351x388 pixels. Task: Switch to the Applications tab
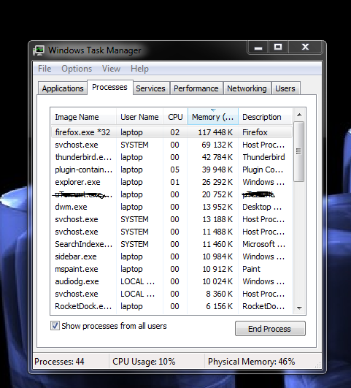[x=63, y=88]
